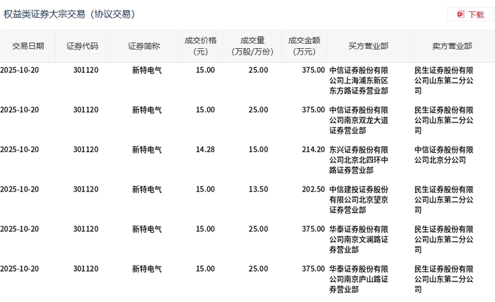Click 新特电气 in 中信建投 row

(147, 190)
